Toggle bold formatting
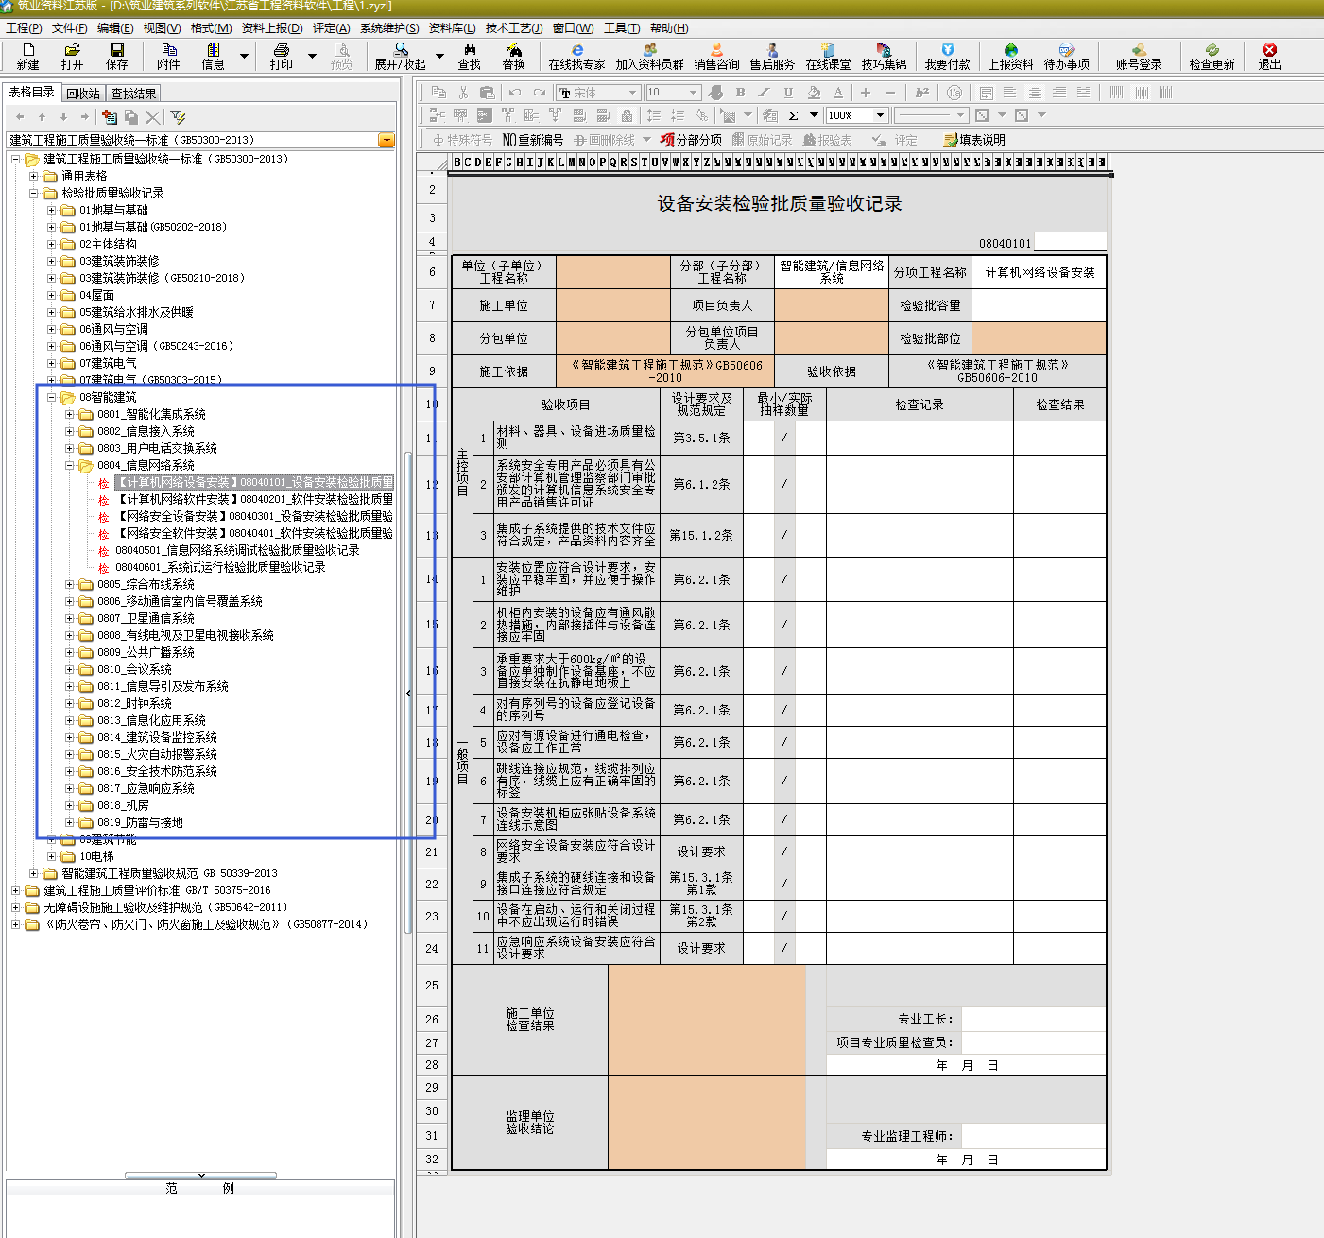 740,92
